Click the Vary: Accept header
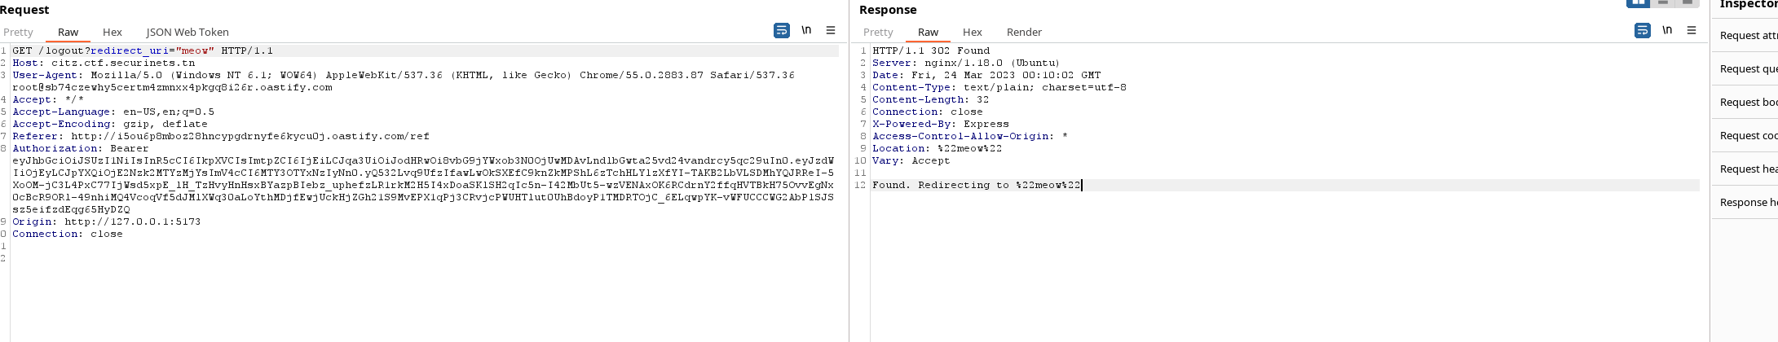1778x342 pixels. (911, 160)
